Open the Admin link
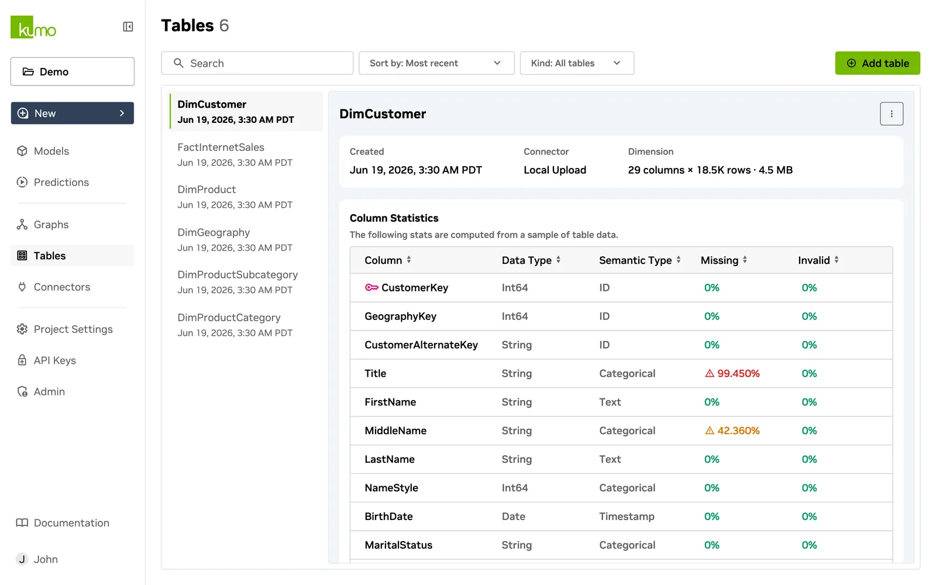936x585 pixels. (x=73, y=391)
